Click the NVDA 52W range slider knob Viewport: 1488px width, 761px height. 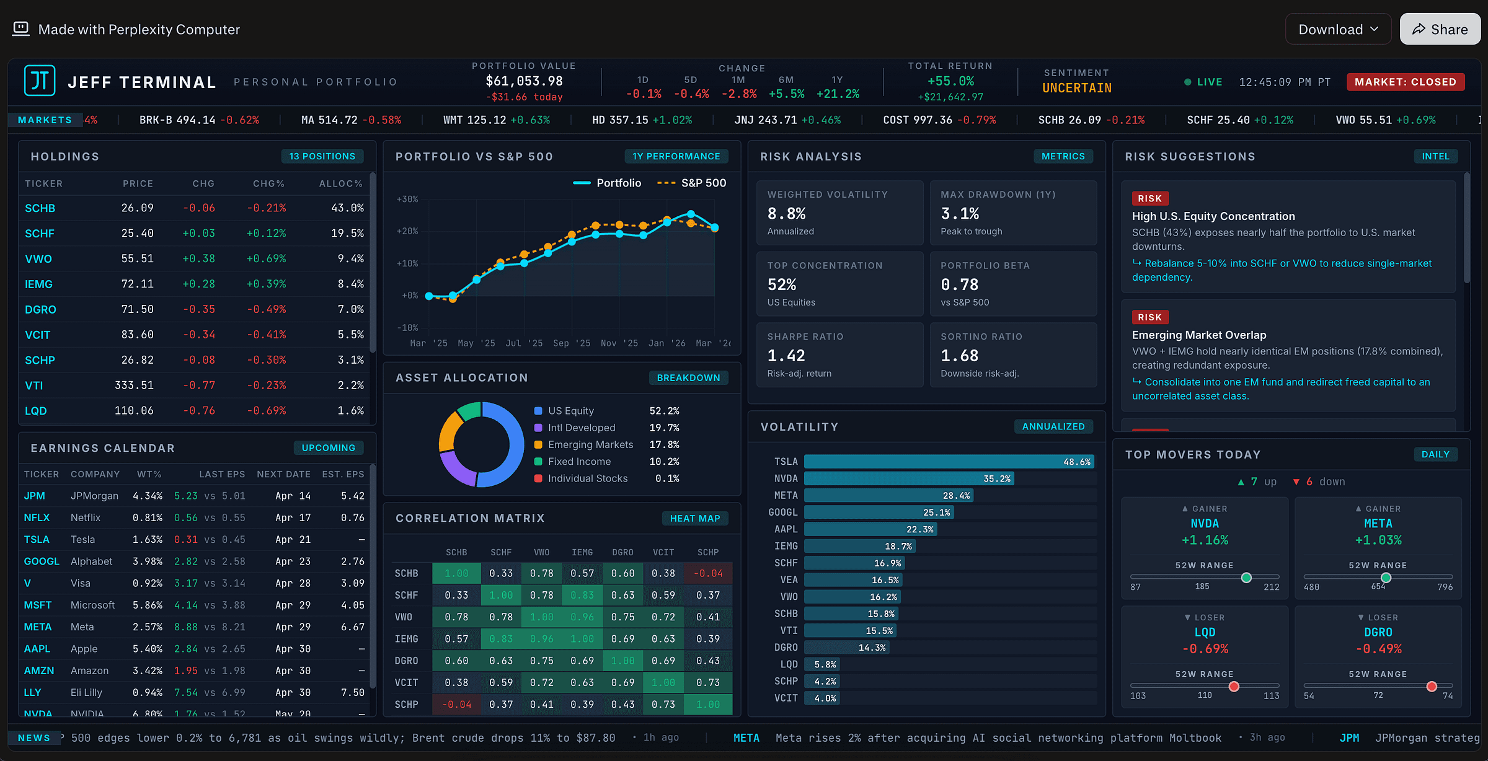(x=1246, y=578)
